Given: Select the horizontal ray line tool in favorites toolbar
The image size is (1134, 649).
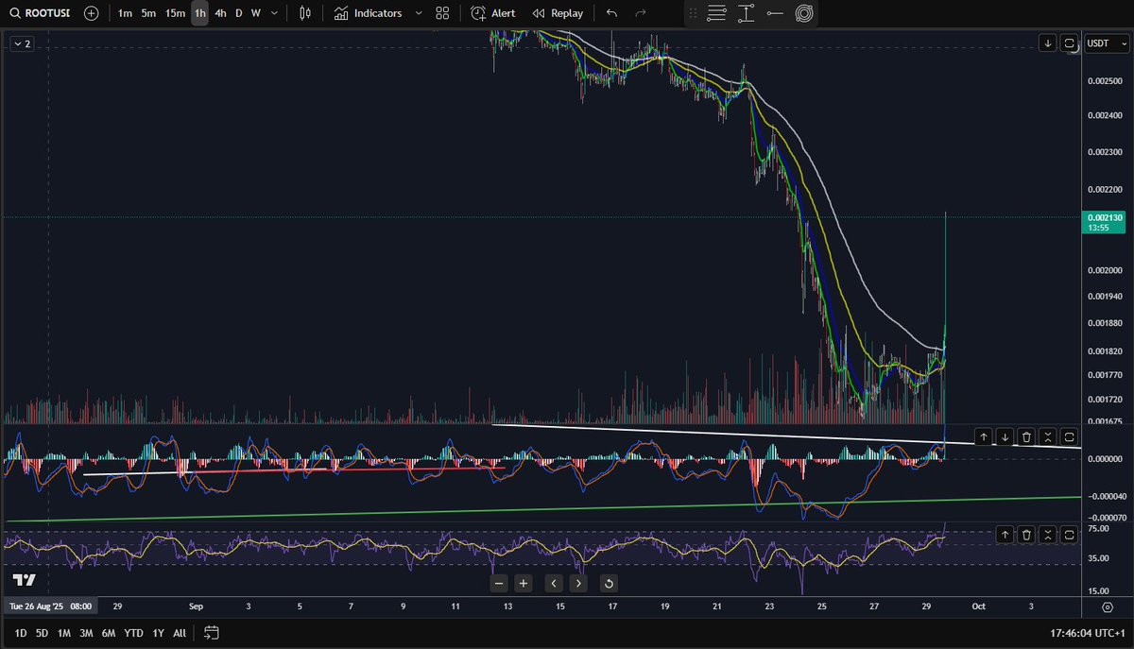Looking at the screenshot, I should [776, 13].
